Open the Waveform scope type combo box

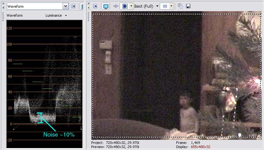click(x=38, y=6)
